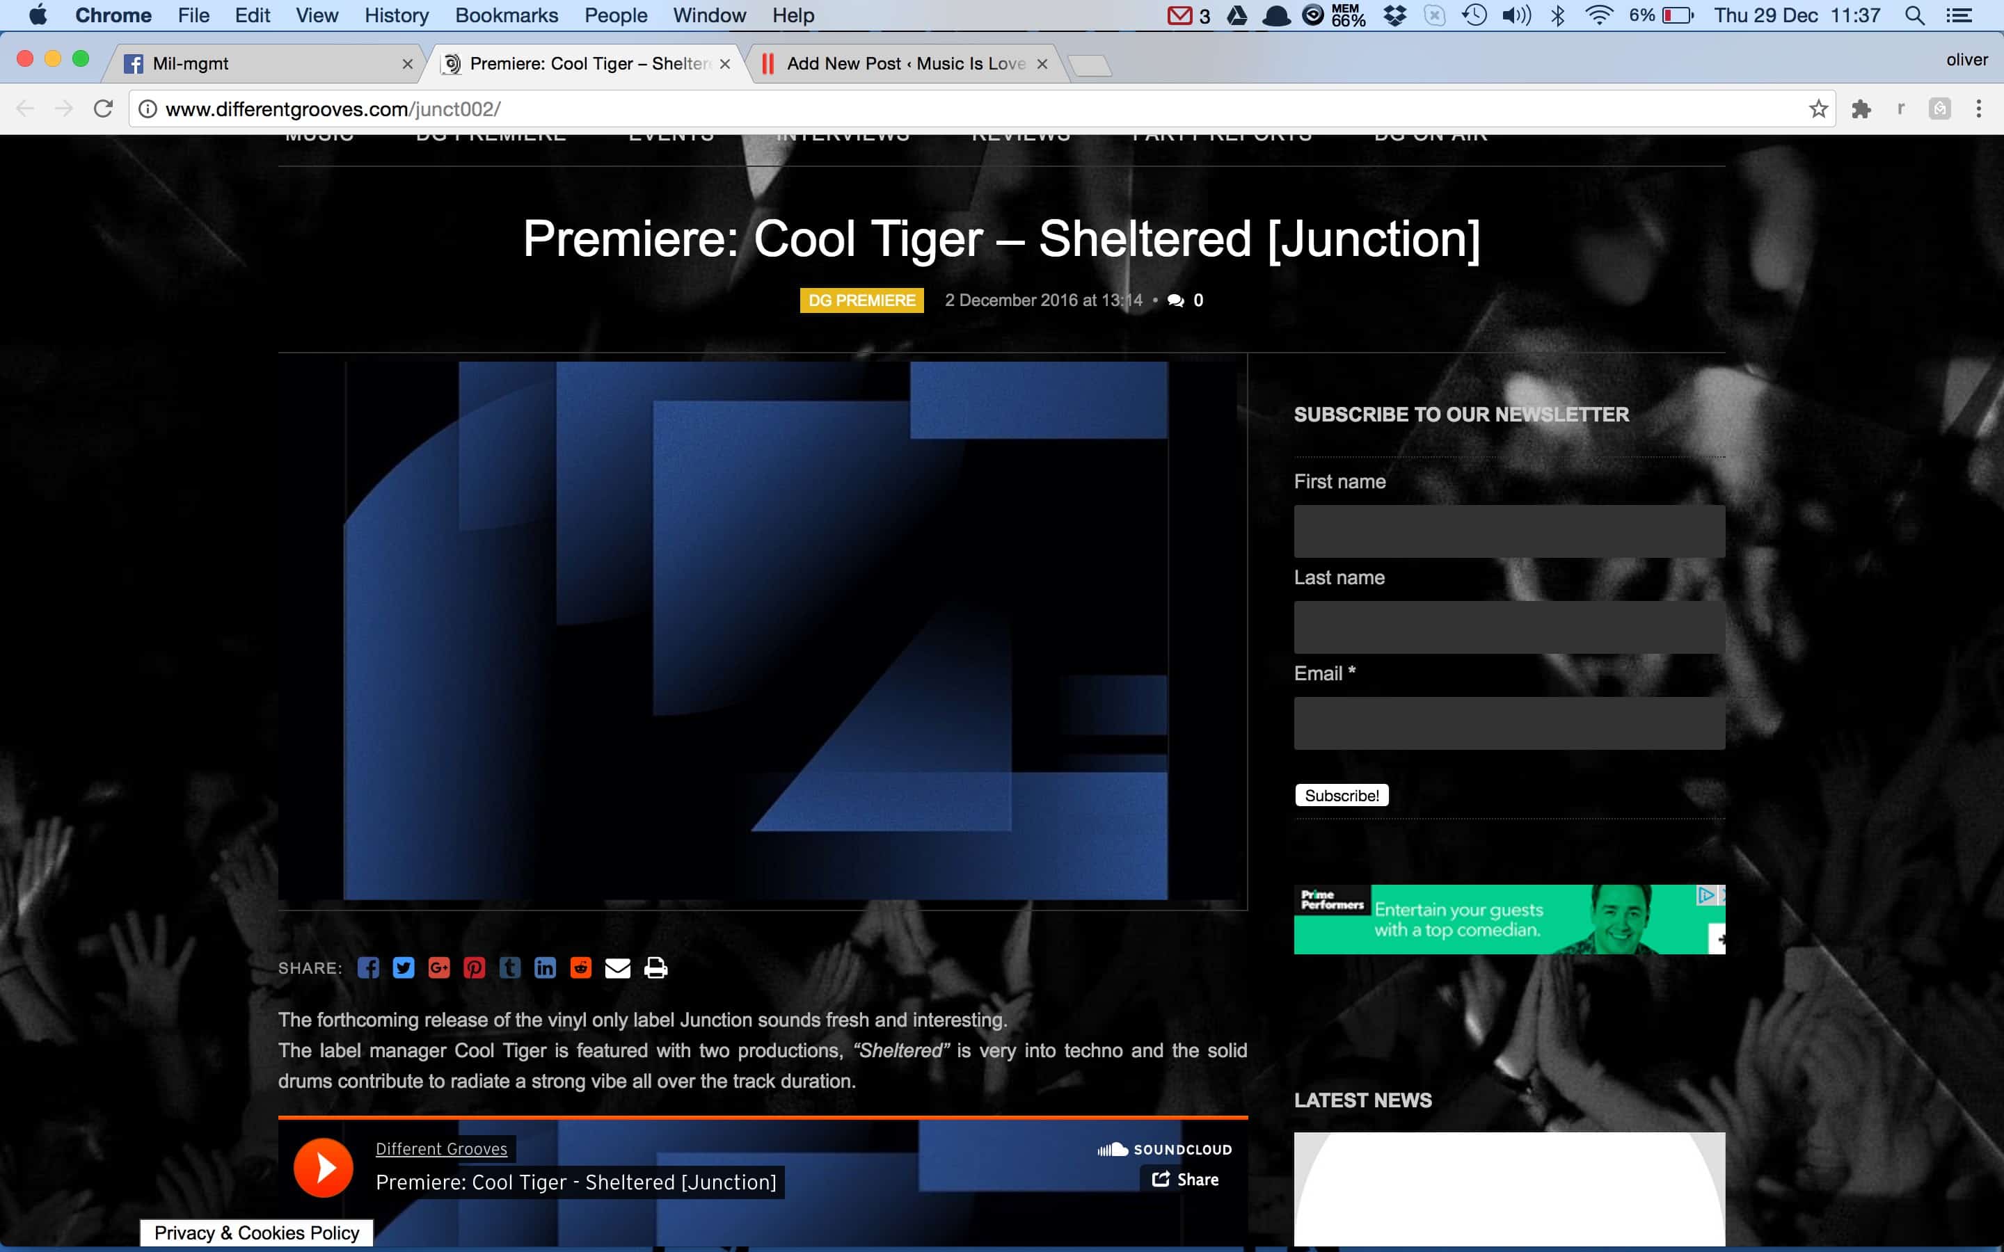
Task: Click the SoundCloud Share button
Action: click(1185, 1179)
